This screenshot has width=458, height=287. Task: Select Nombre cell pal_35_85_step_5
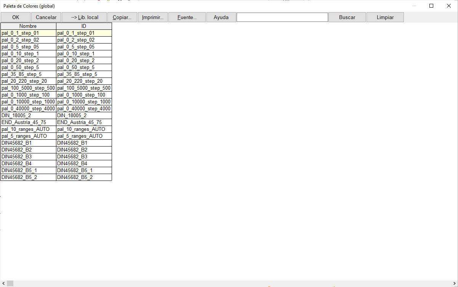28,74
